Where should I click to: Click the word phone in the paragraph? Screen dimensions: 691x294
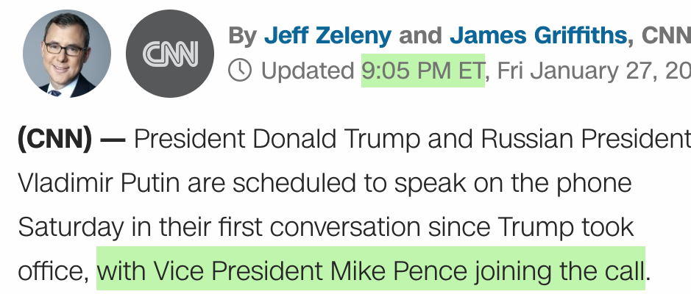[593, 183]
